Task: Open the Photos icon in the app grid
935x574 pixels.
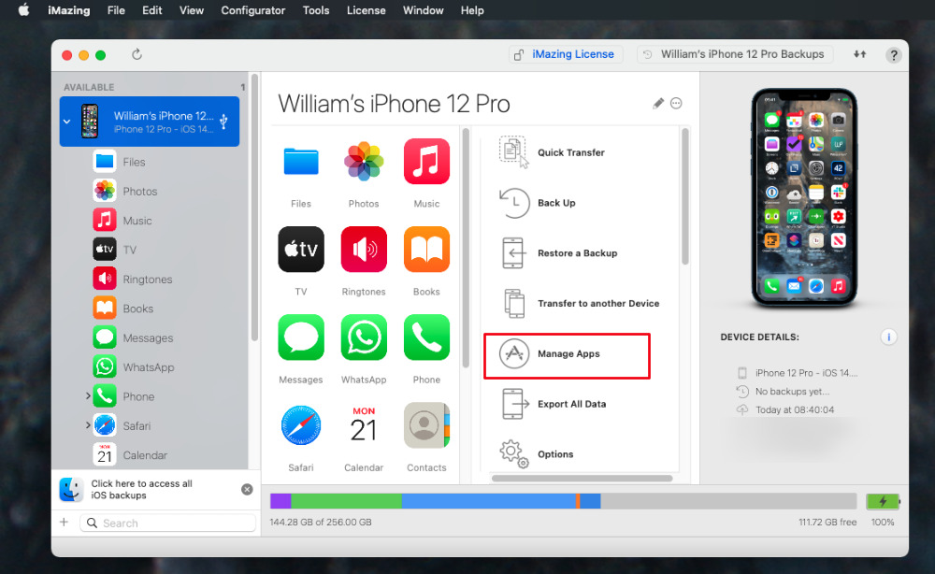Action: click(x=364, y=162)
